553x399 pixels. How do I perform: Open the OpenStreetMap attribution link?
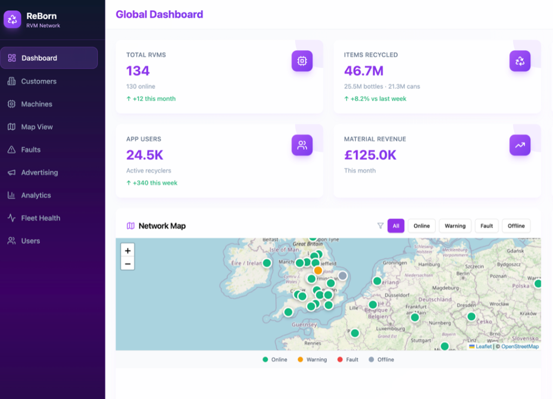[x=520, y=347]
